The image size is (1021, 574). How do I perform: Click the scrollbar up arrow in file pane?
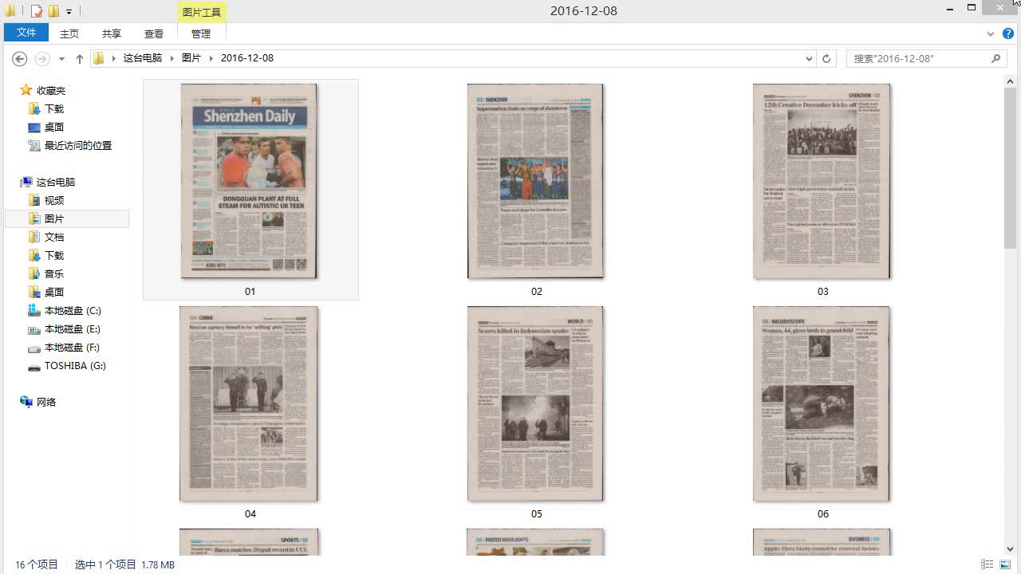tap(1011, 81)
